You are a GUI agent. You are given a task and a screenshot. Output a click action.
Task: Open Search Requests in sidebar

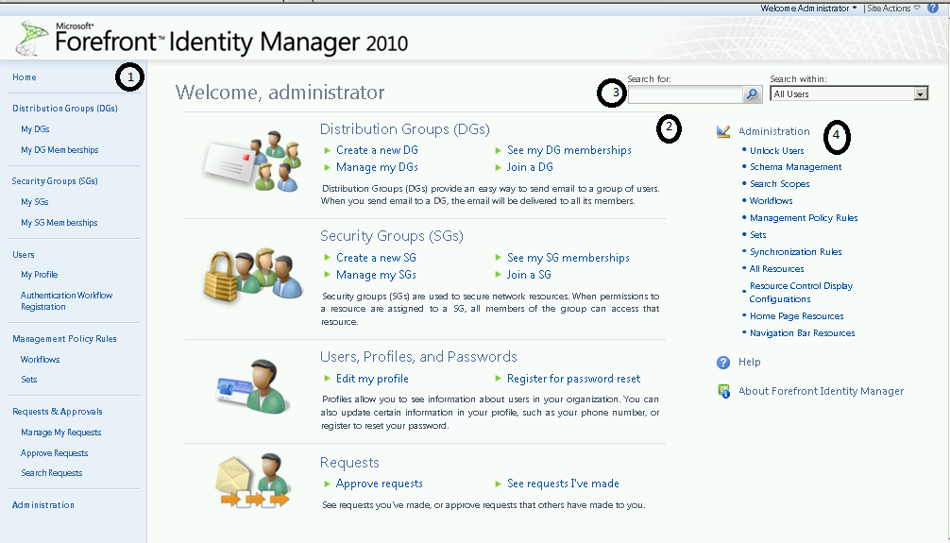pyautogui.click(x=52, y=473)
